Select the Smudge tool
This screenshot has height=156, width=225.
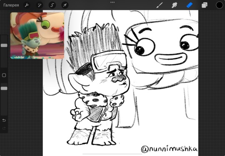(174, 5)
